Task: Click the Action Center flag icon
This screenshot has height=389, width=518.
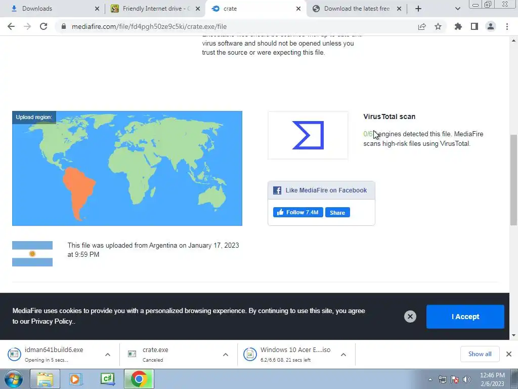Action: click(x=455, y=379)
